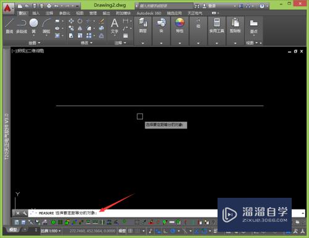
Task: Expand the Annotation (注释) panel flyout
Action: tap(121, 43)
